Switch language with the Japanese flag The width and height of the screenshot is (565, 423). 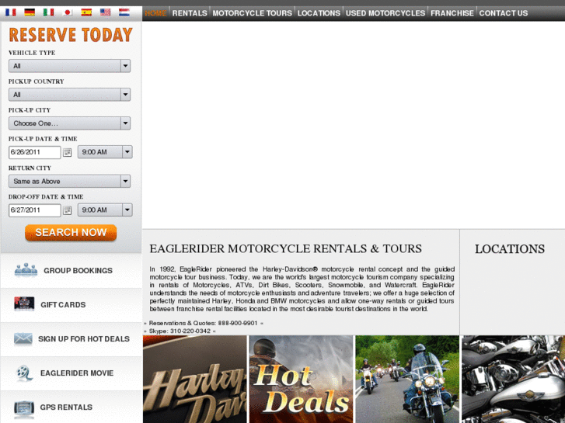(x=68, y=12)
